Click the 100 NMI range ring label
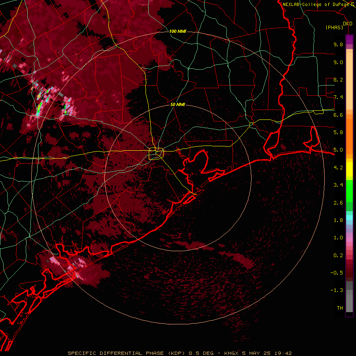Viewport: 356px width, 356px height. [x=178, y=31]
